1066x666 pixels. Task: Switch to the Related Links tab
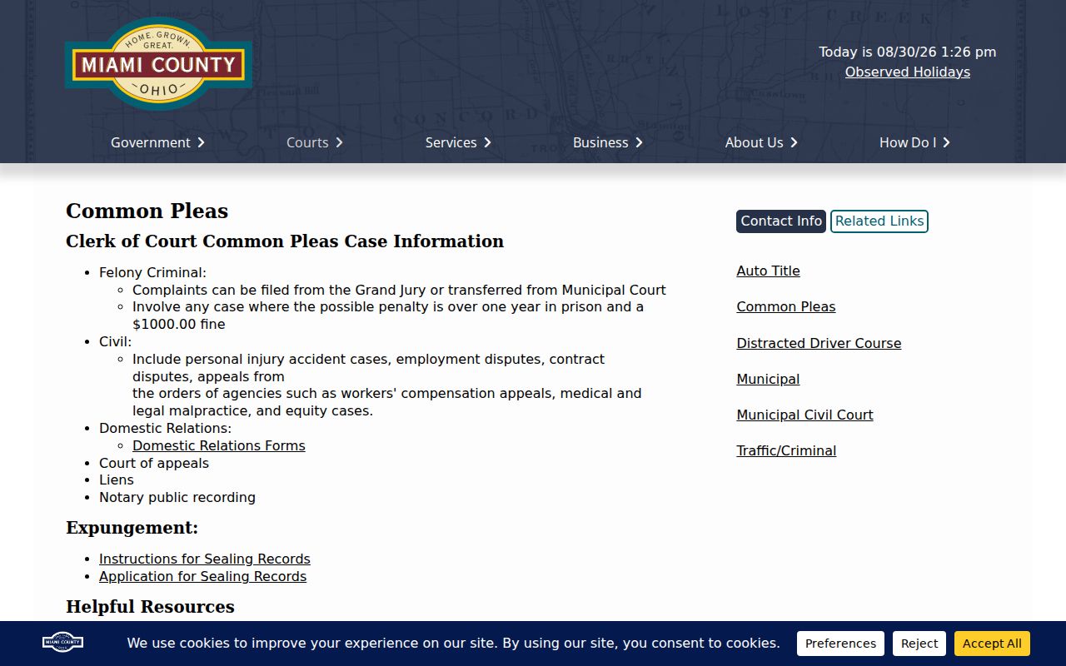[879, 221]
